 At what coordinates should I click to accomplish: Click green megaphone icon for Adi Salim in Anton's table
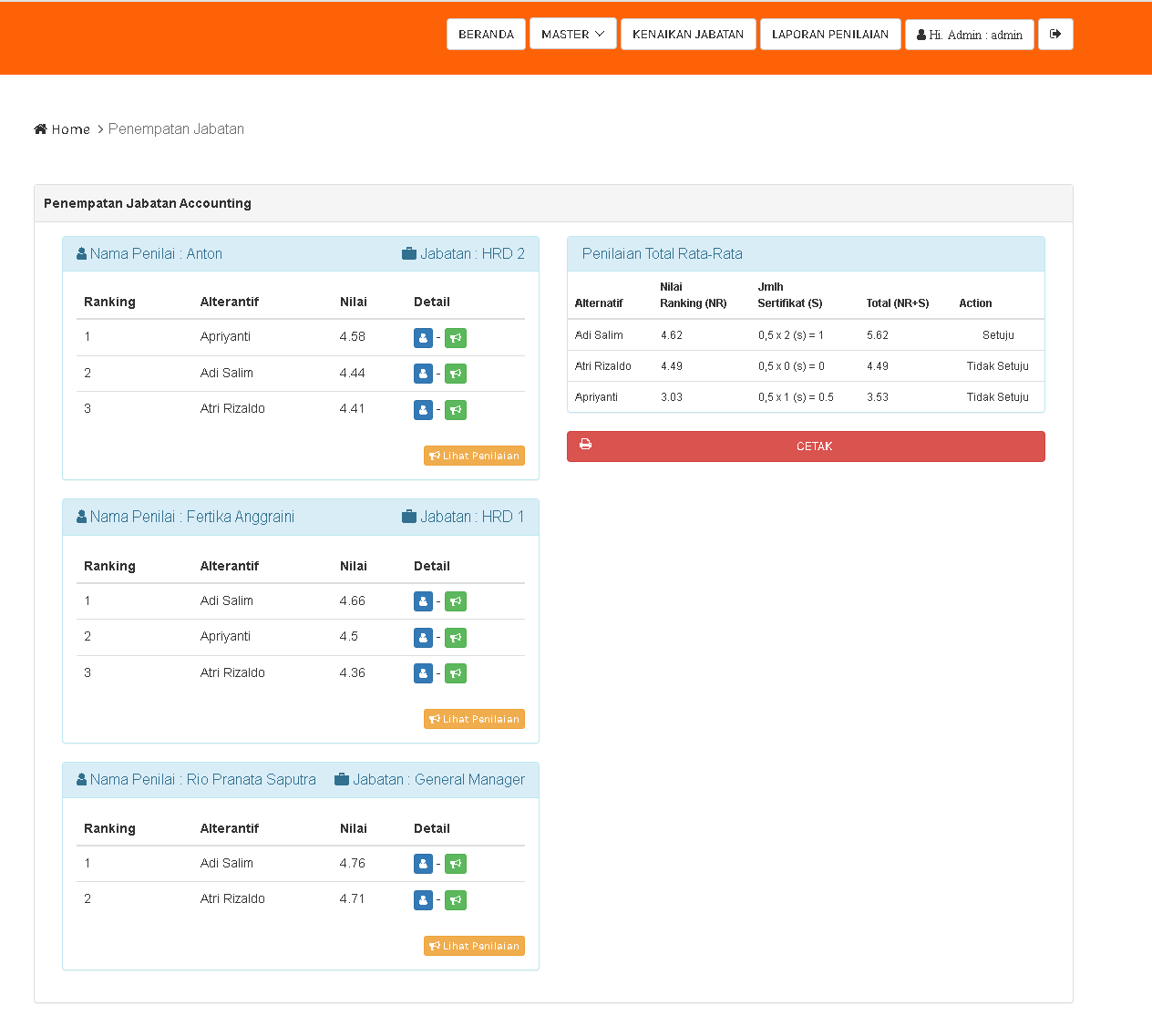[x=456, y=374]
